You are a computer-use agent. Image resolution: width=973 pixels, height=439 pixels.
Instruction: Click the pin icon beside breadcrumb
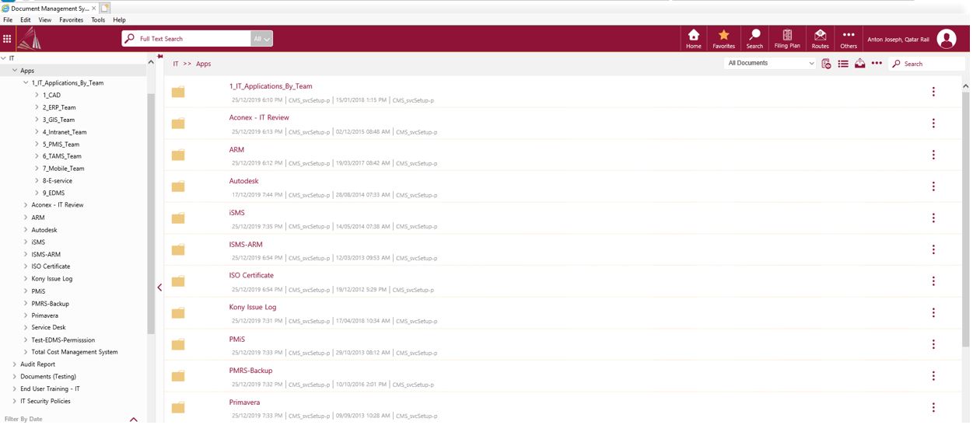tap(160, 56)
